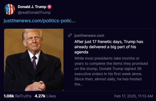Show the 4.27k Likes count
Image resolution: width=156 pixels, height=101 pixels.
[x=45, y=96]
